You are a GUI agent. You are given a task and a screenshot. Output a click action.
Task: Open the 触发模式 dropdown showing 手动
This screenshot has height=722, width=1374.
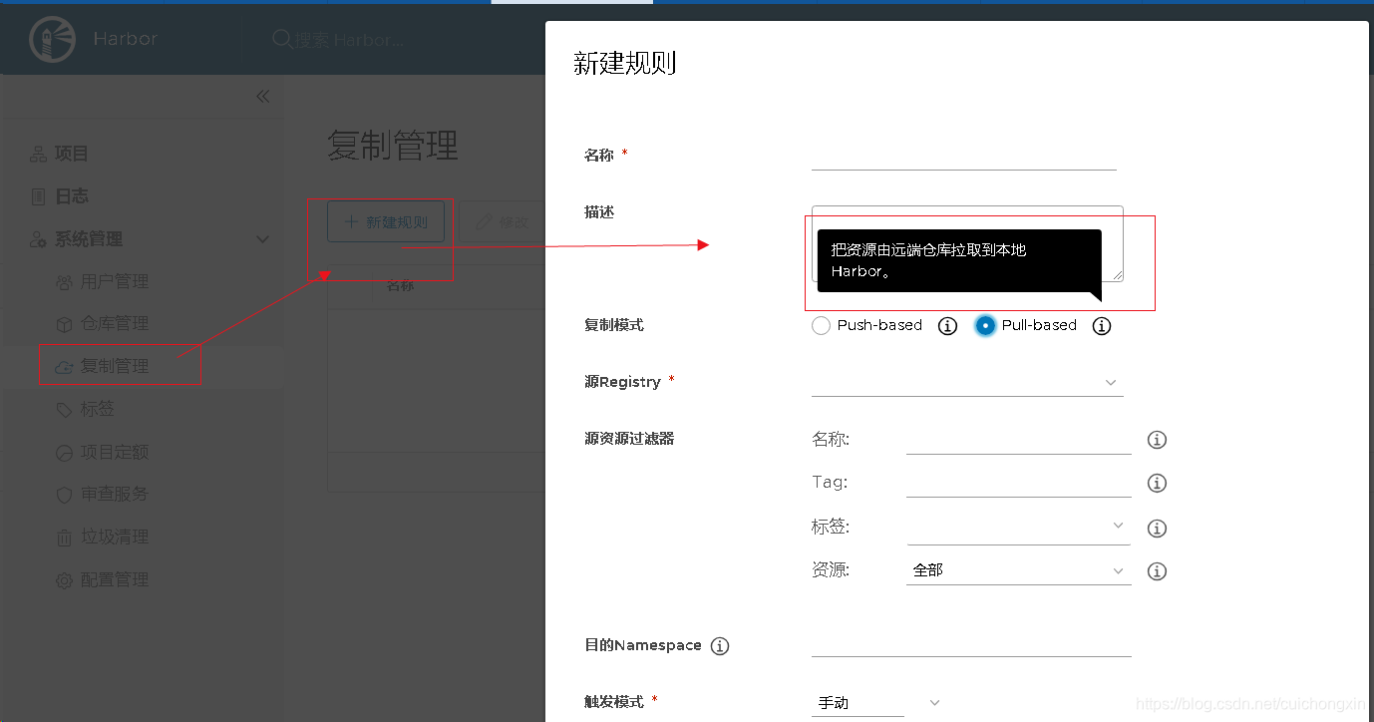pyautogui.click(x=877, y=702)
